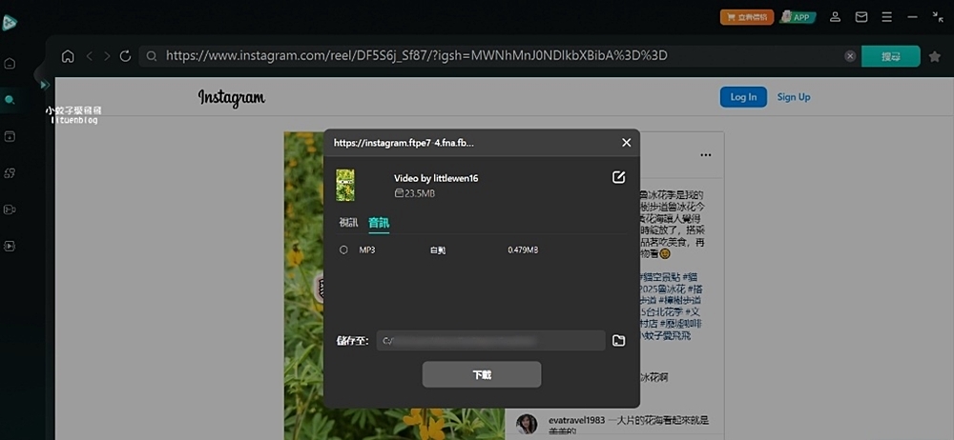Click the Sign Up link

point(794,97)
